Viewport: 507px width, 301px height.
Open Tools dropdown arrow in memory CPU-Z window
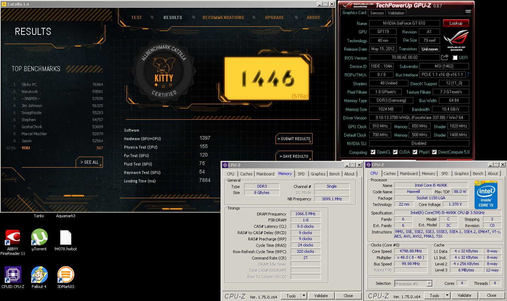(x=304, y=296)
